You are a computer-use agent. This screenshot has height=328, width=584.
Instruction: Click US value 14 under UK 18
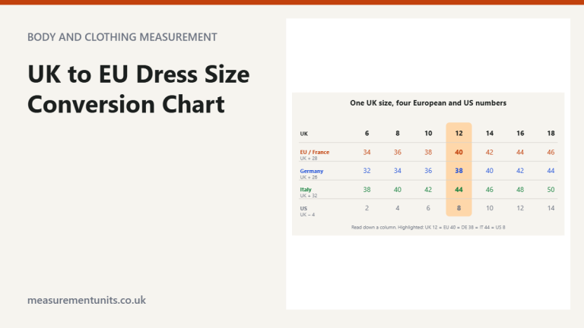[x=551, y=208]
